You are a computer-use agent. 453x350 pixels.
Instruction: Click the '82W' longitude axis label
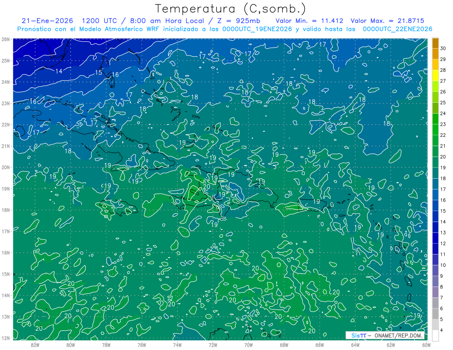(x=35, y=345)
